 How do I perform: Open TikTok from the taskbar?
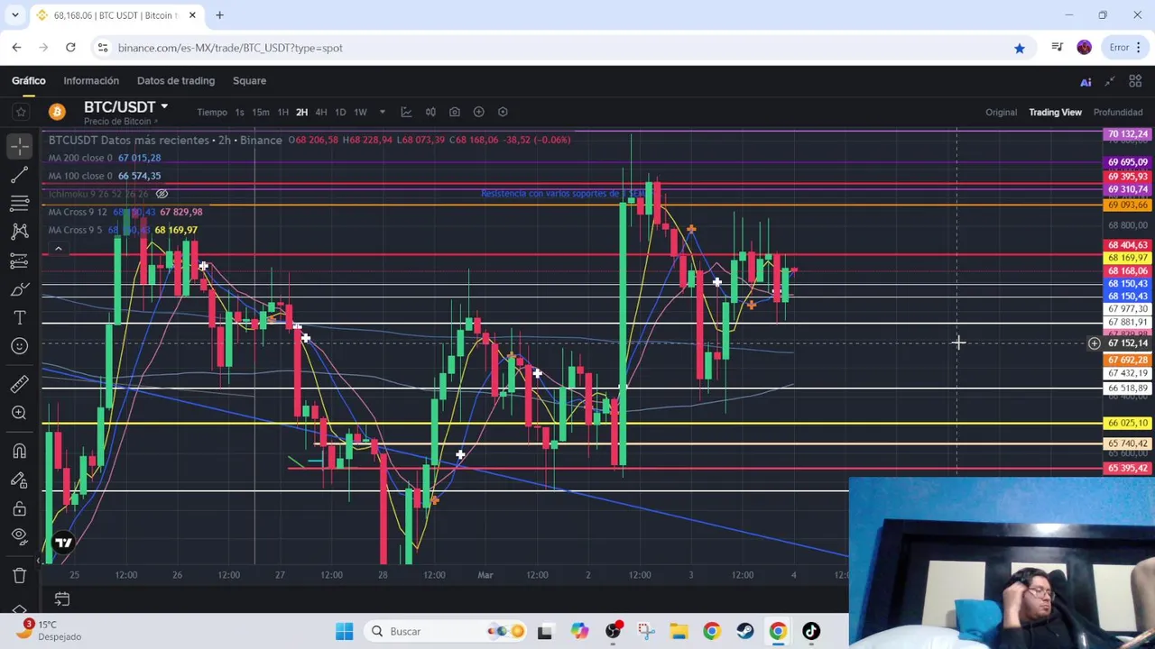coord(811,631)
